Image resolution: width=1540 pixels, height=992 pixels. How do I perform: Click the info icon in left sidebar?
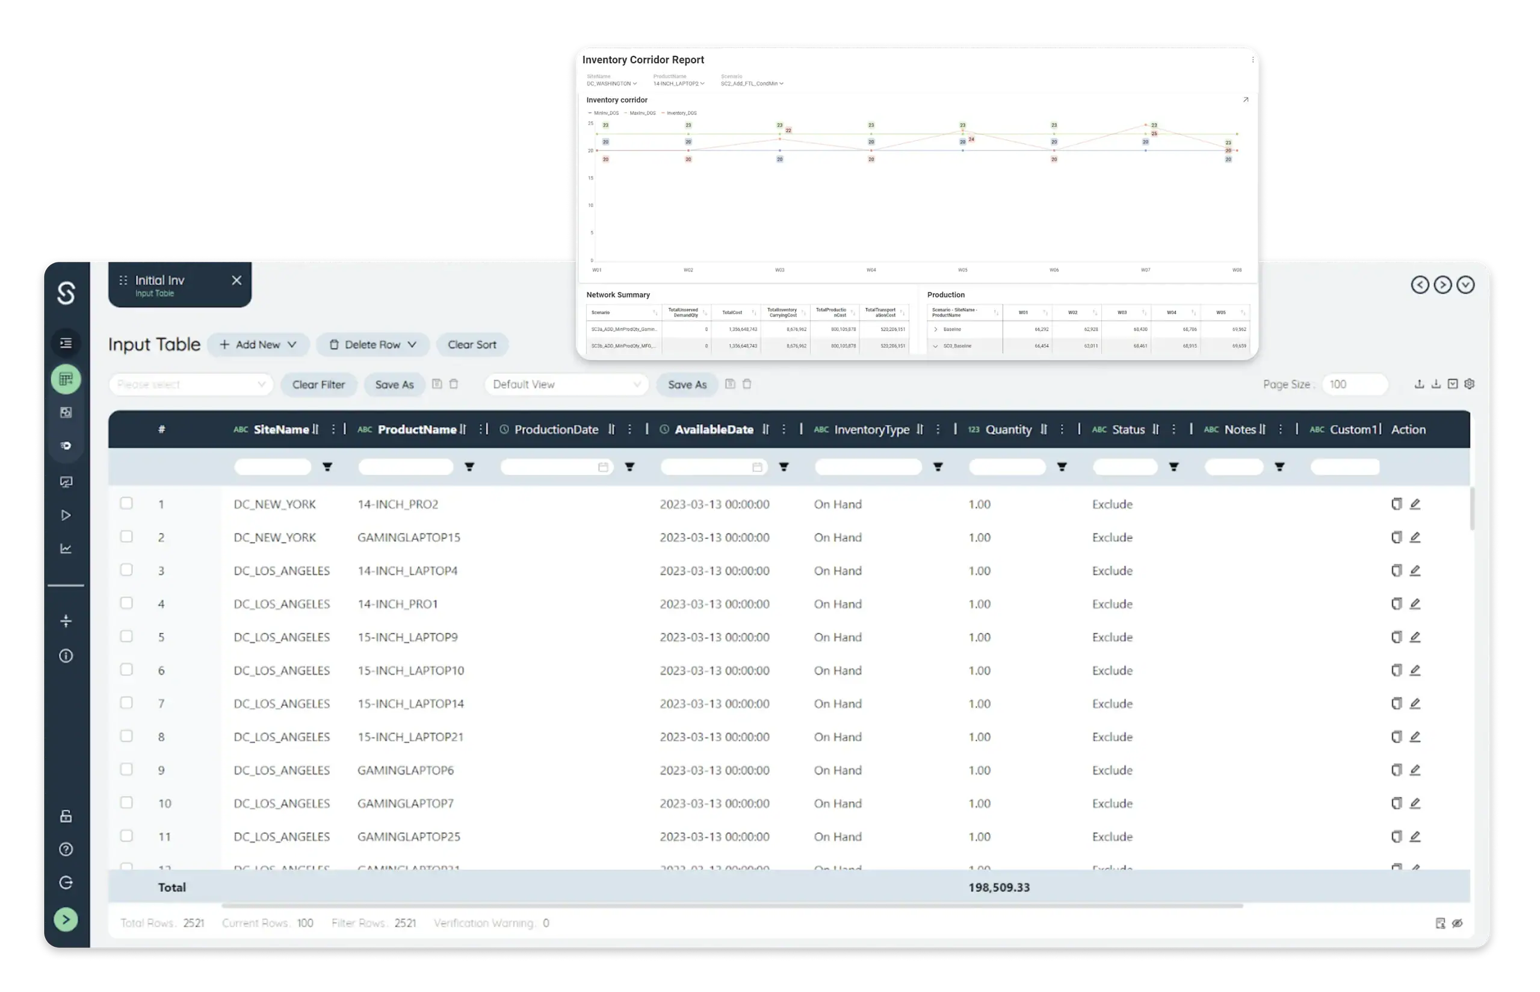click(x=66, y=656)
